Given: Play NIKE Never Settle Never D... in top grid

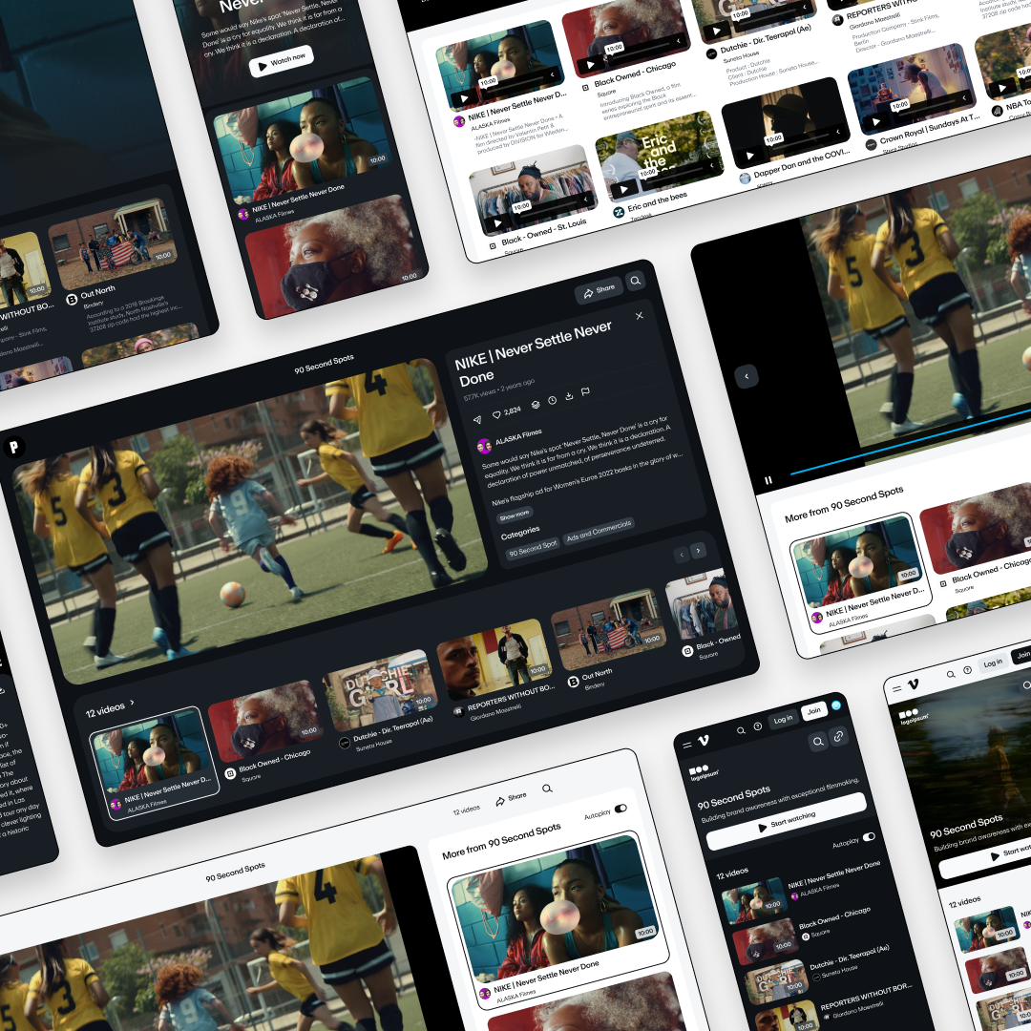Looking at the screenshot, I should [465, 99].
